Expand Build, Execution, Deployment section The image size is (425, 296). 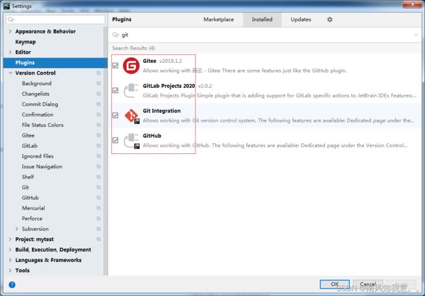(10, 250)
